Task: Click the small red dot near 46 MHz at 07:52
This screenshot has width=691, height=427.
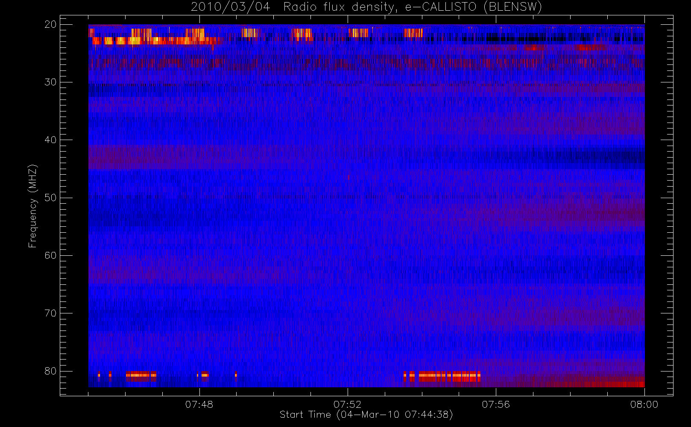Action: 348,177
